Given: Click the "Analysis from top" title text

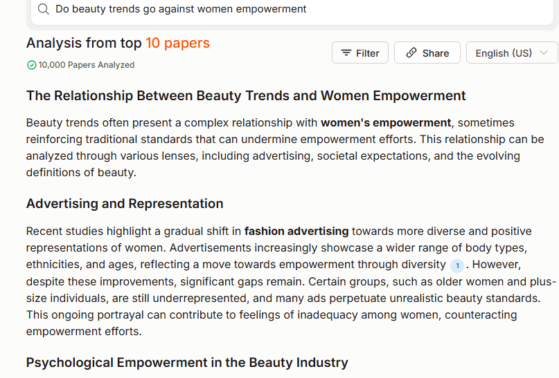Looking at the screenshot, I should (x=84, y=43).
